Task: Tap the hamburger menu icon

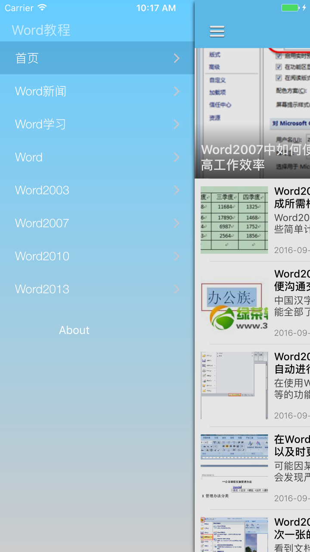Action: coord(217,31)
